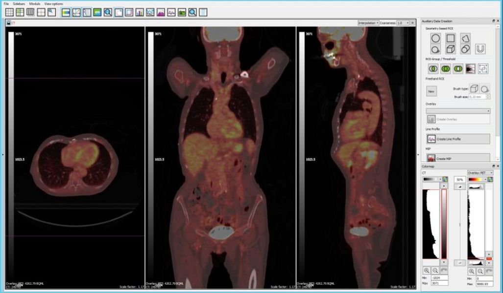The height and width of the screenshot is (293, 503).
Task: Zoom out on the PET overlay histogram
Action: [480, 271]
